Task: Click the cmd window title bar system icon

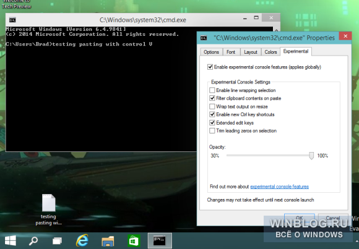Action: 12,20
